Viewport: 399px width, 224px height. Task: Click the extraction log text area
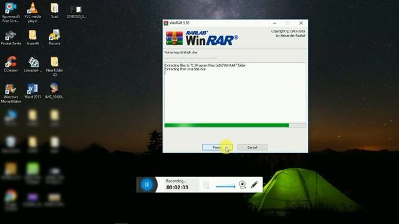(x=235, y=93)
